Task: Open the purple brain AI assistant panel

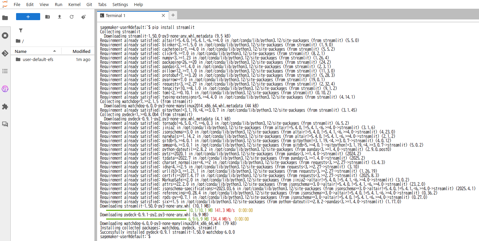Action: (5, 89)
